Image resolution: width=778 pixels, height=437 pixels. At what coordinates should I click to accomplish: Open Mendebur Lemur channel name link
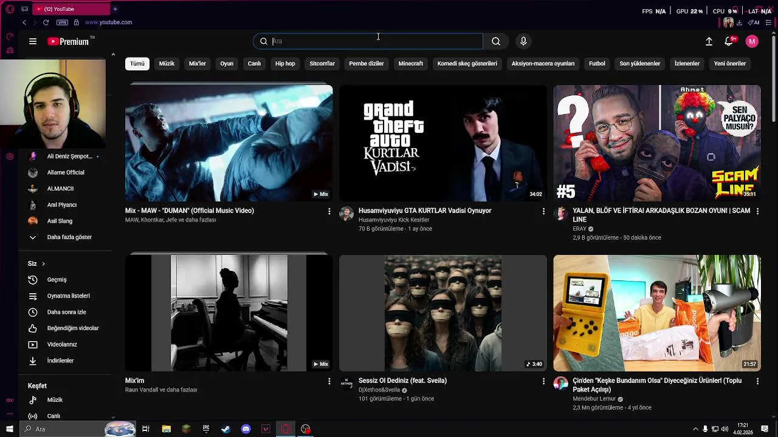[x=594, y=399]
